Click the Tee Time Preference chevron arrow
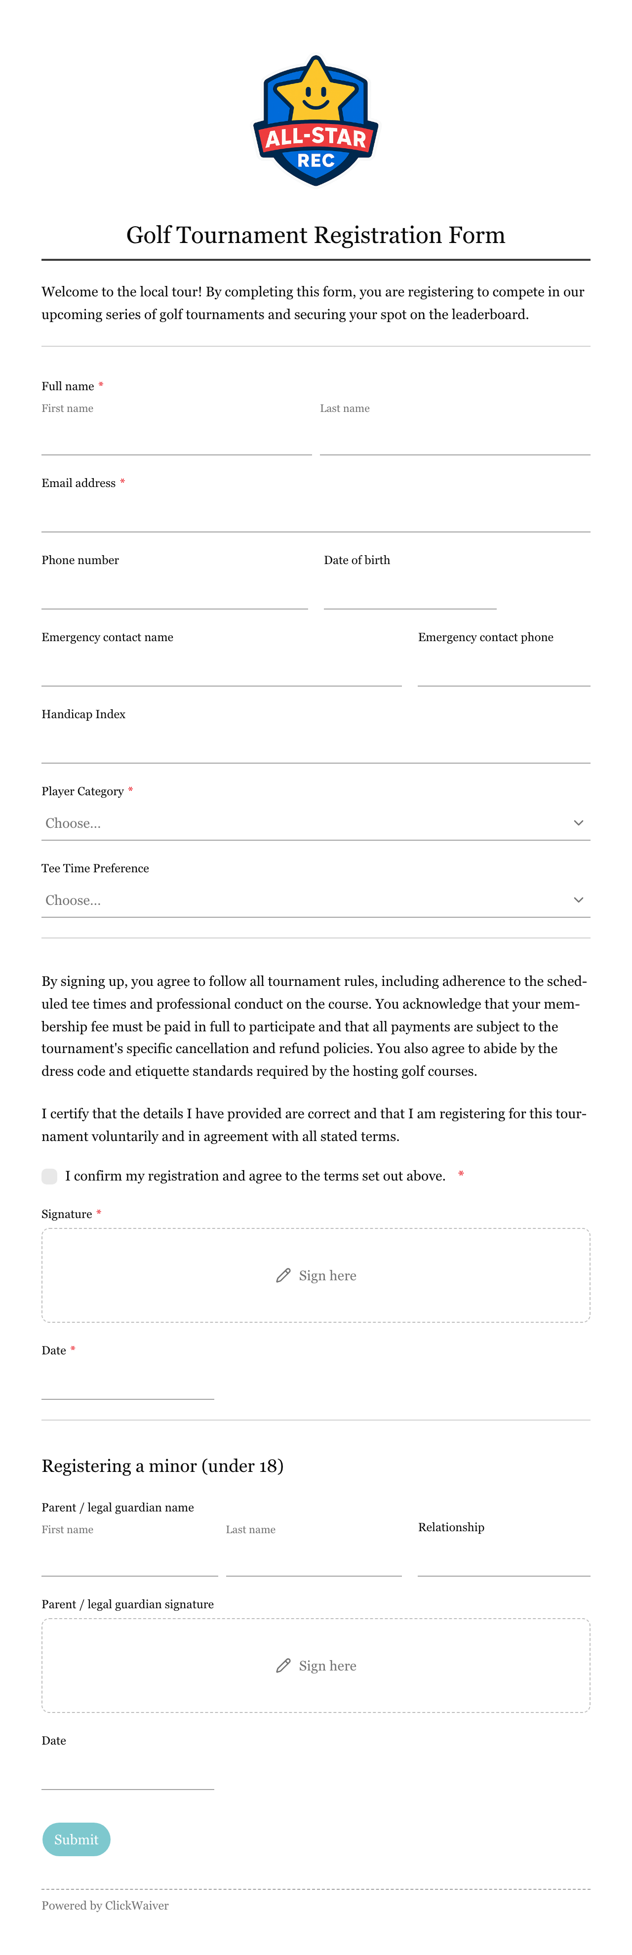The height and width of the screenshot is (1955, 632). click(578, 900)
